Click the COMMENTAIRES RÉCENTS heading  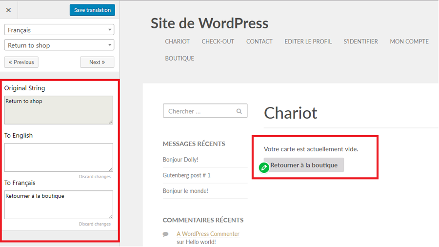tap(203, 220)
